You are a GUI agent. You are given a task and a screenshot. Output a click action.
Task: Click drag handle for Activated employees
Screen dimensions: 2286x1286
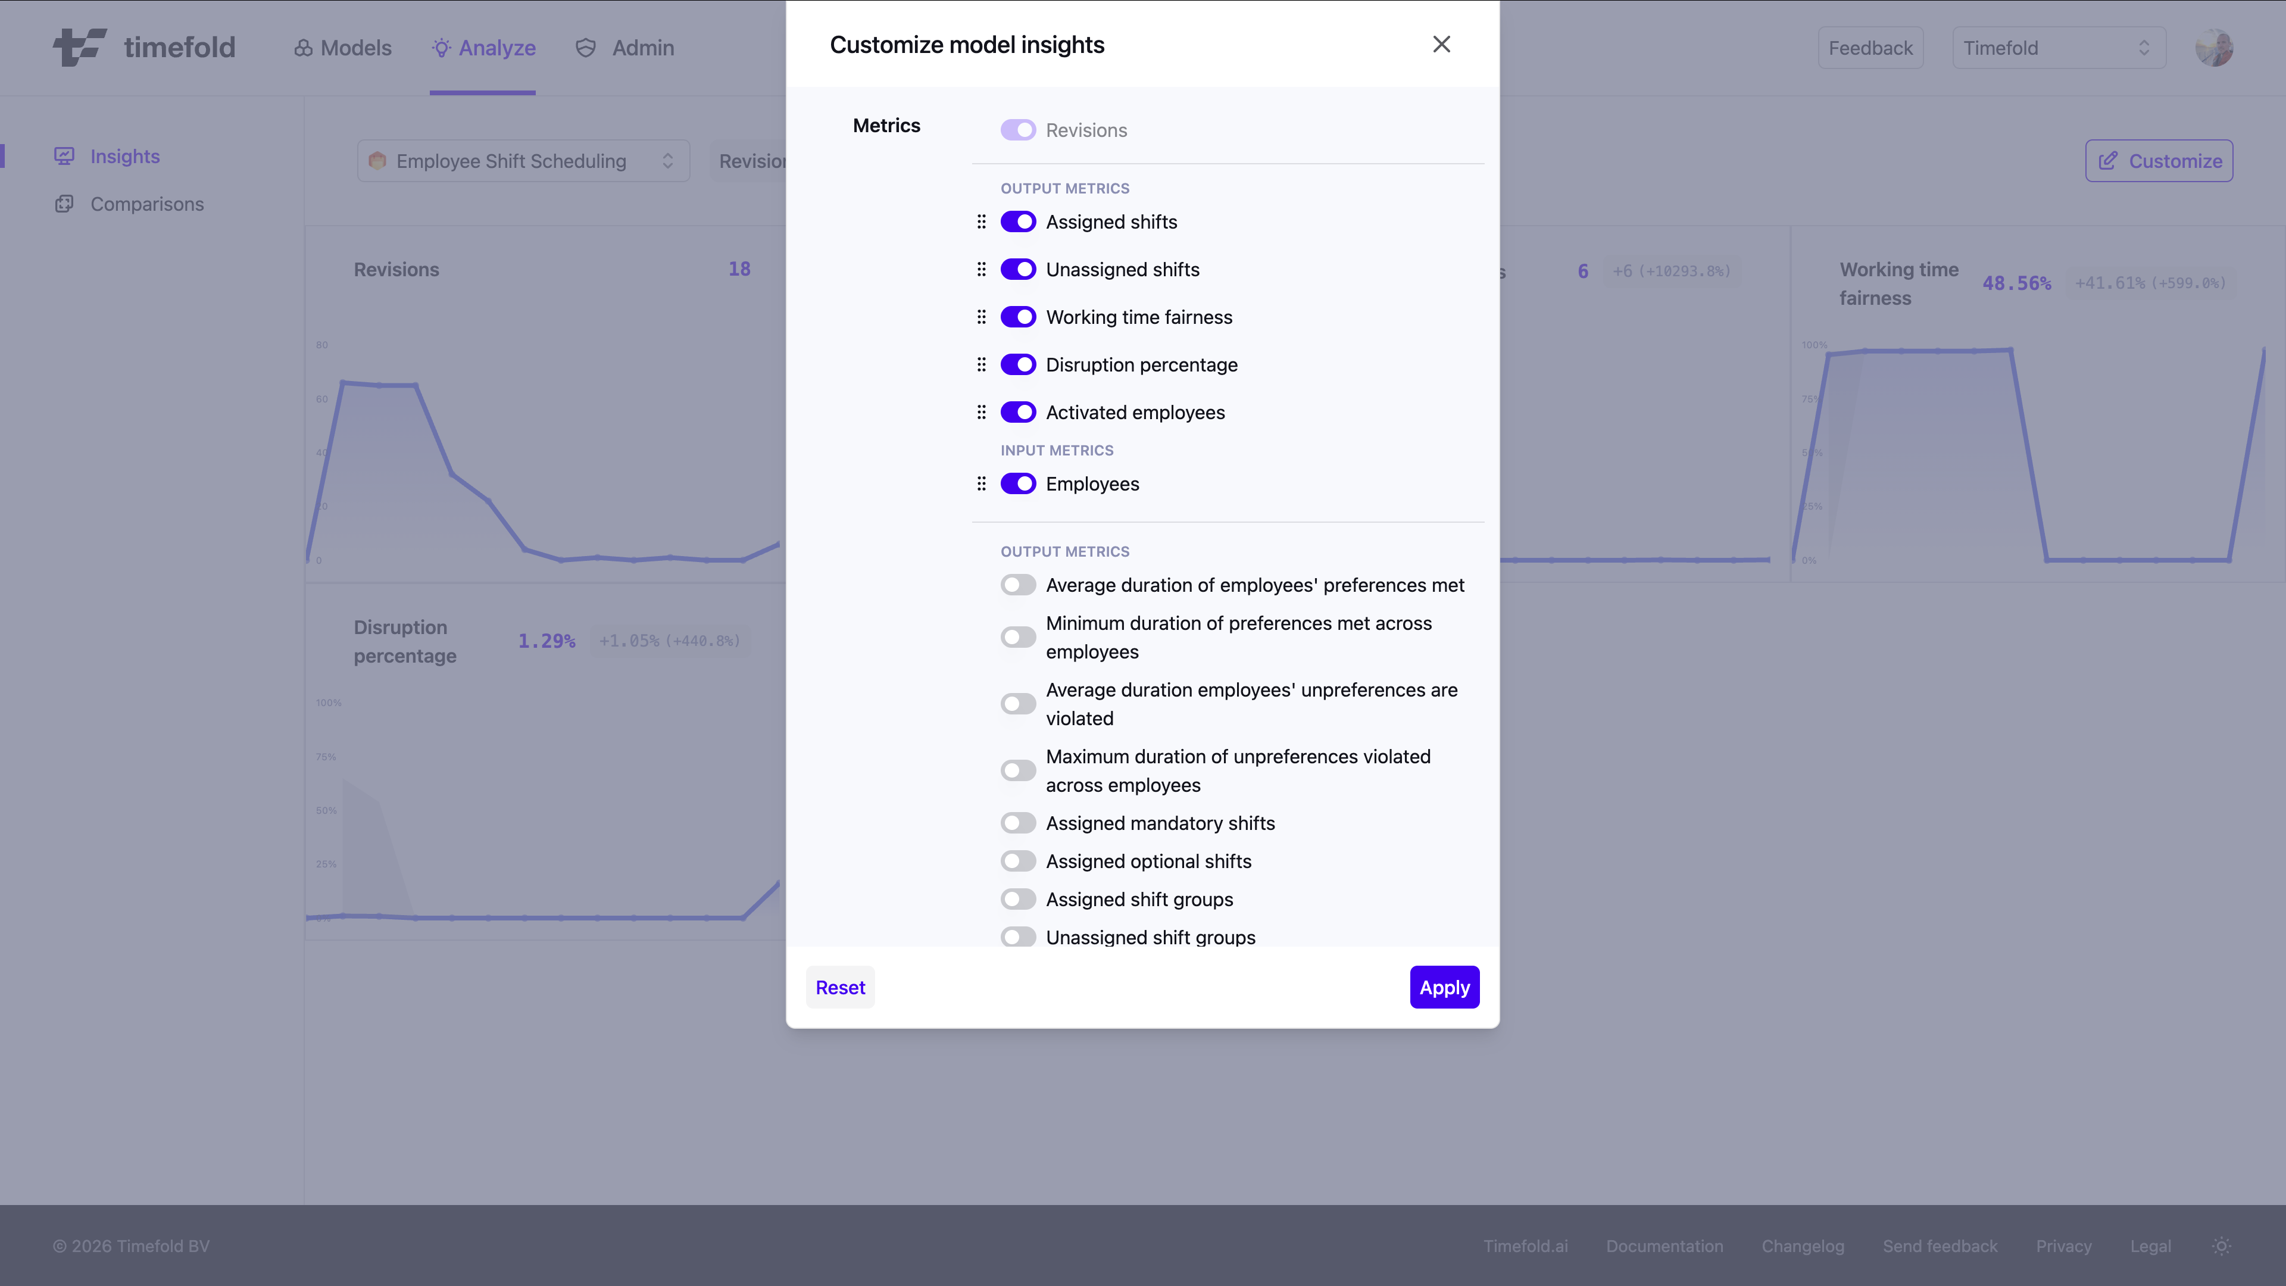pyautogui.click(x=982, y=413)
